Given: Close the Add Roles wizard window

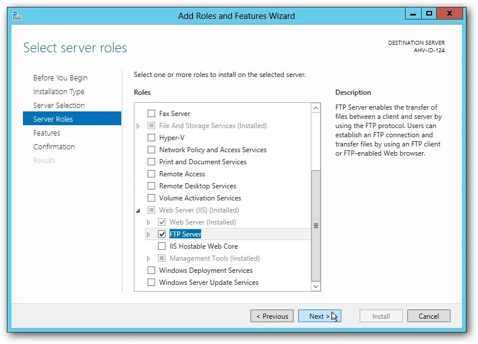Looking at the screenshot, I should point(449,13).
